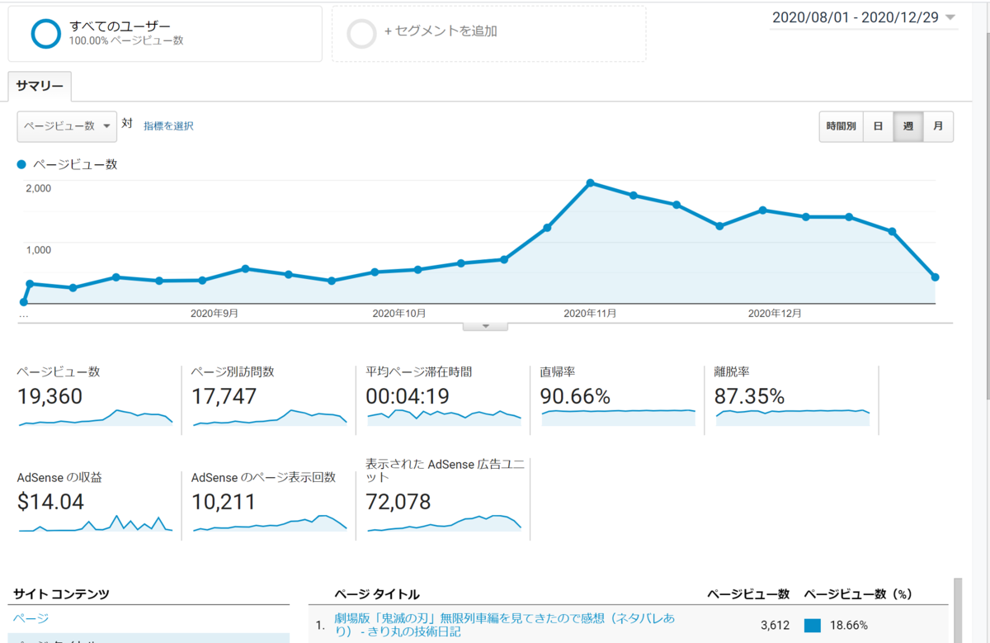The width and height of the screenshot is (990, 643).
Task: Click the + セグメントを追加 box
Action: [x=488, y=33]
